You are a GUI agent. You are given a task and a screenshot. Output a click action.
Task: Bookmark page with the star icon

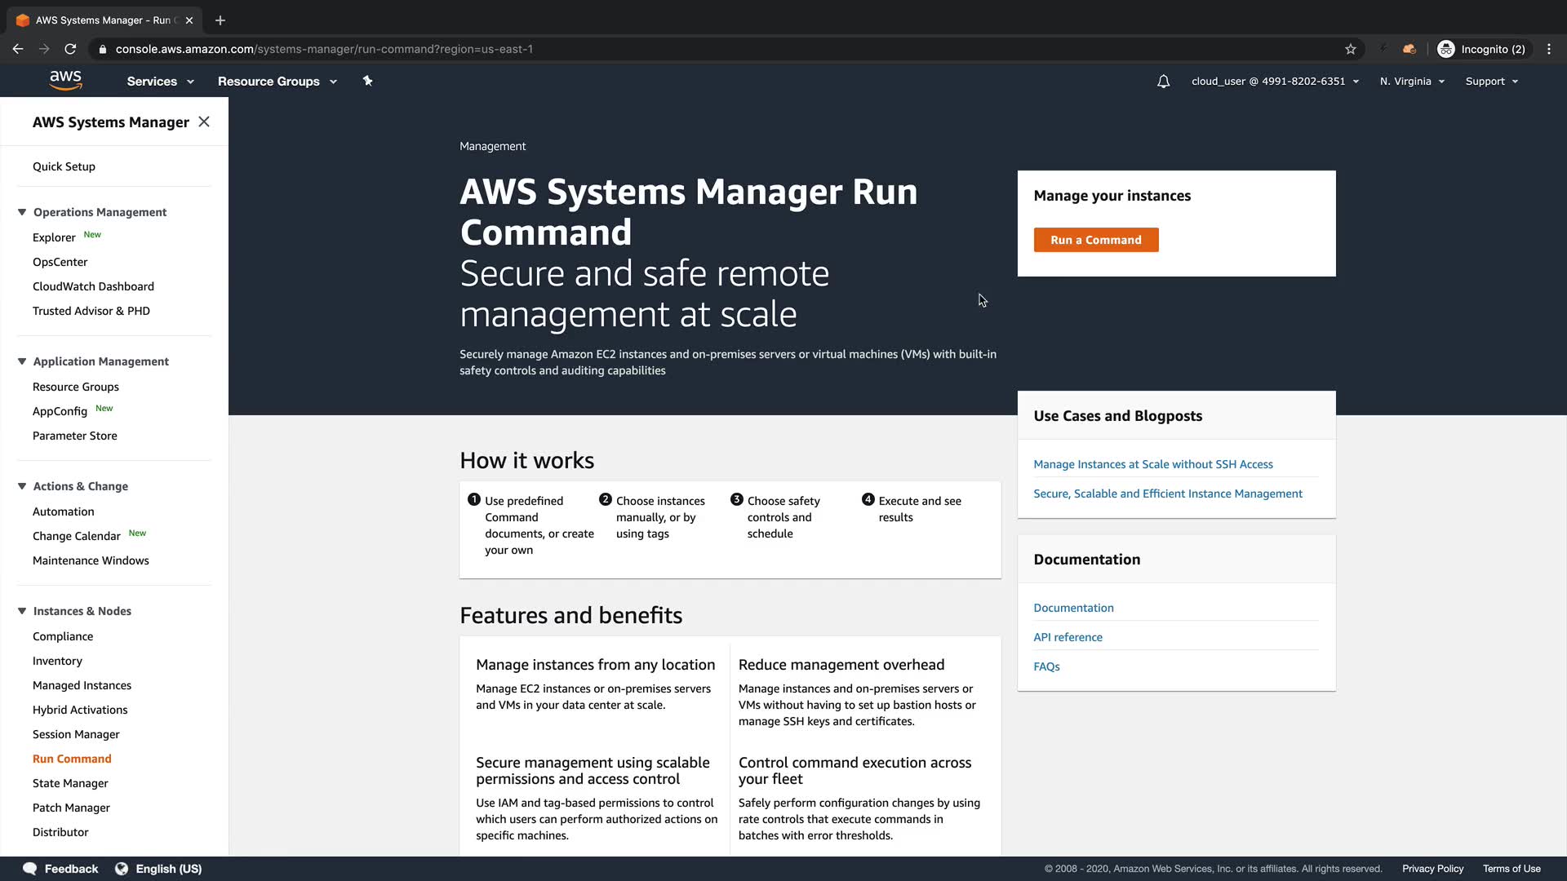[1351, 49]
